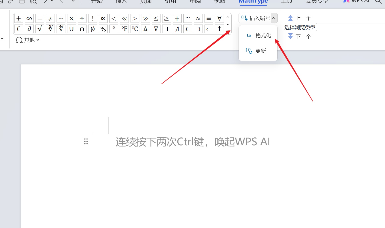Insert the factorial ! symbol

pos(93,19)
